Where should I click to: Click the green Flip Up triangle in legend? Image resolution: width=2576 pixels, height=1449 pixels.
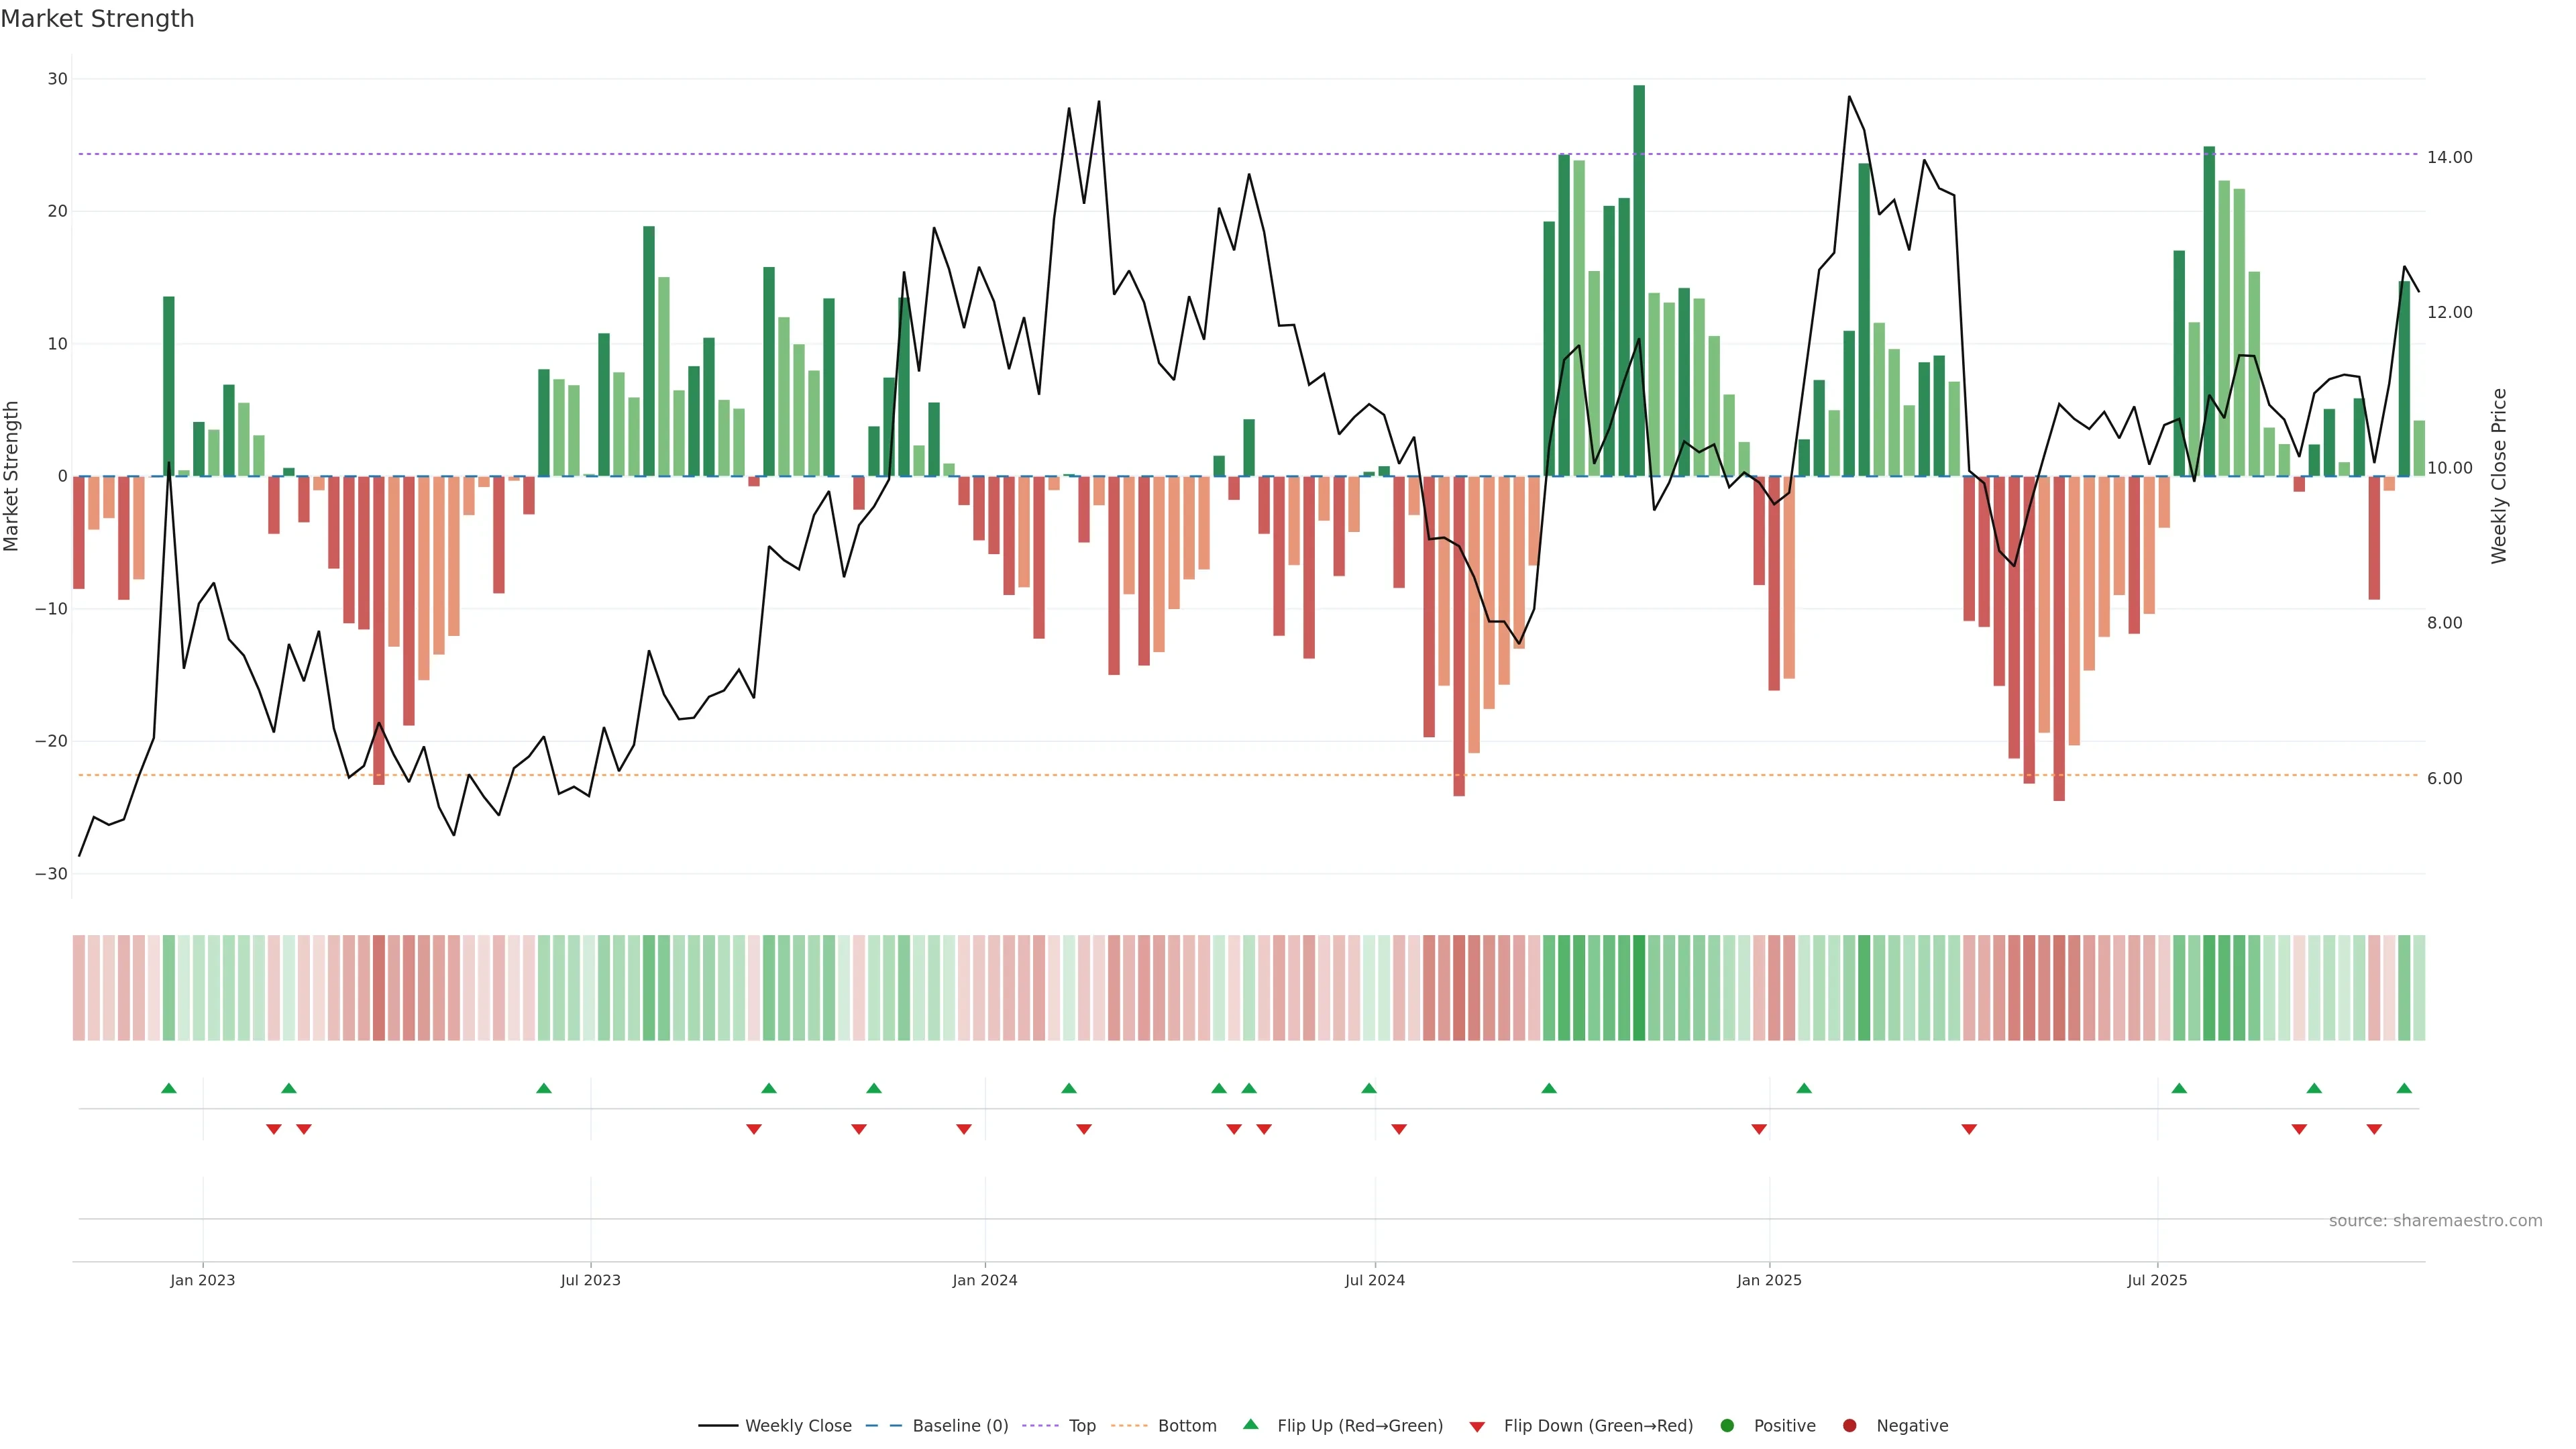(1250, 1424)
